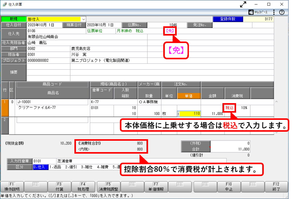This screenshot has width=295, height=199.
Task: Click F3 付箋 button
Action: click(x=59, y=187)
